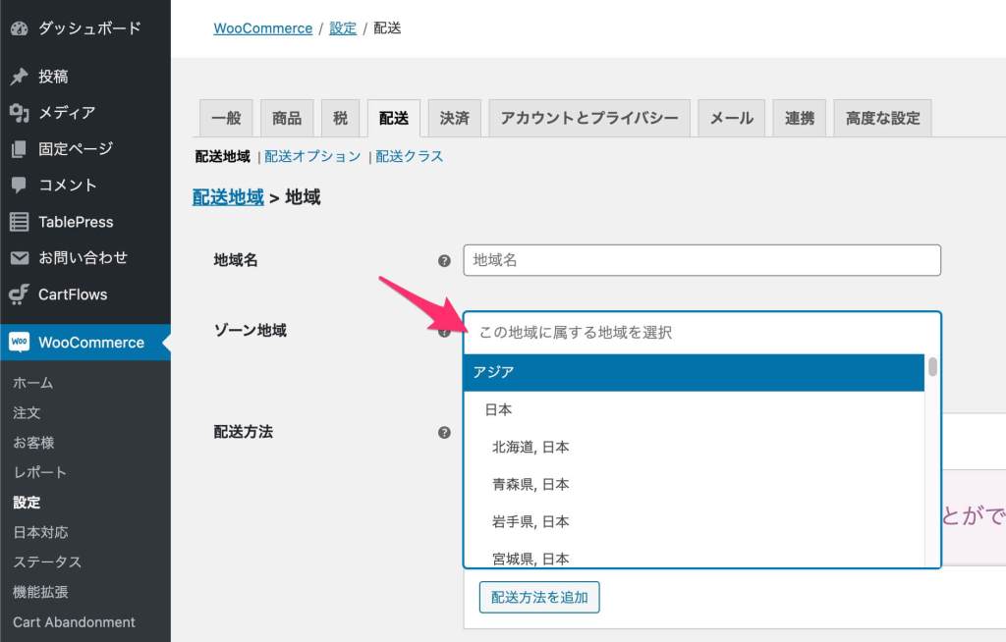Click the Dashboard gauge icon in sidebar

[19, 28]
